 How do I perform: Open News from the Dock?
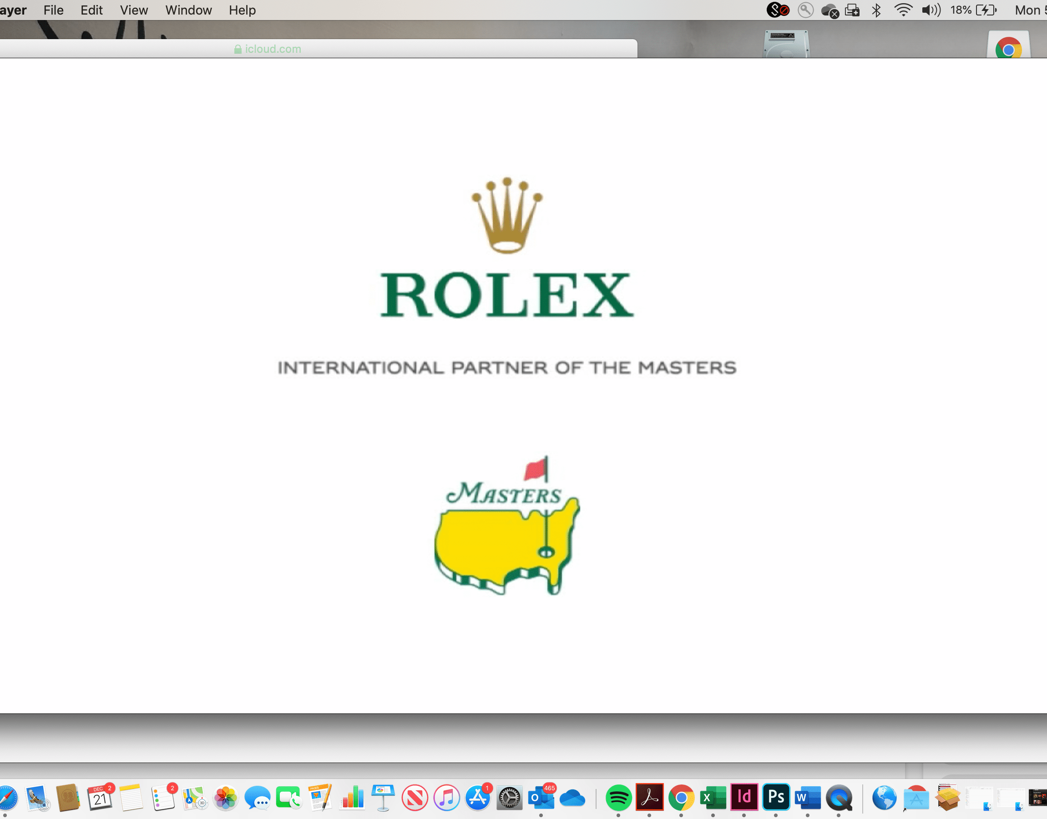pyautogui.click(x=415, y=798)
